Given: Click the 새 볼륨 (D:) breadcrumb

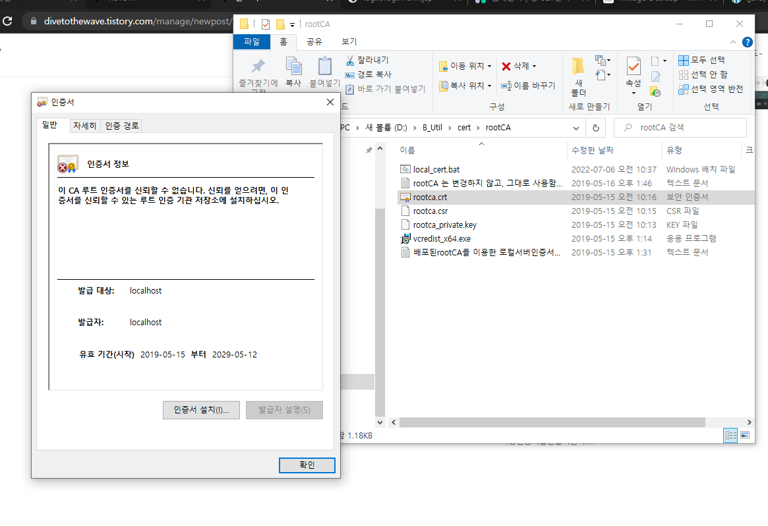Looking at the screenshot, I should 386,128.
